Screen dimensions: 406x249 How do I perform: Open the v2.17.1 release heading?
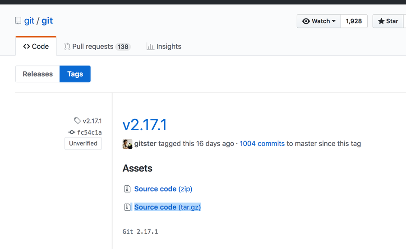145,125
